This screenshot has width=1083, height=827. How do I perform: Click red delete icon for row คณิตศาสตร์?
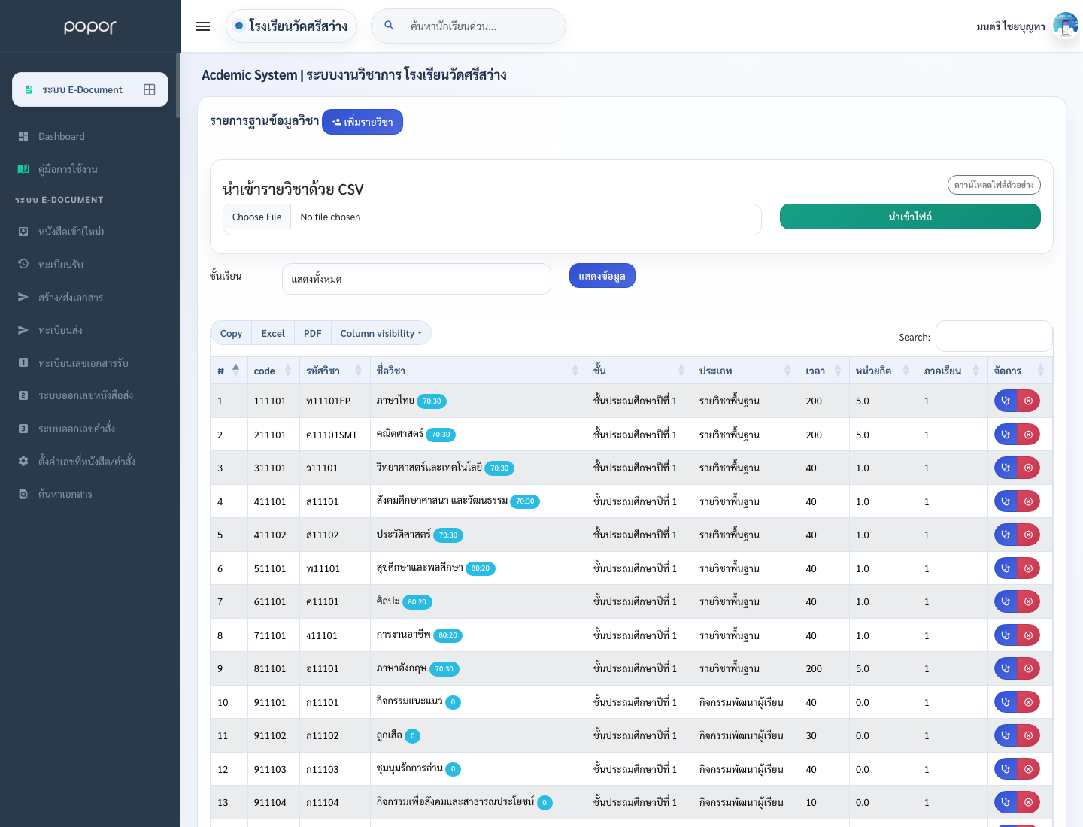pyautogui.click(x=1028, y=435)
